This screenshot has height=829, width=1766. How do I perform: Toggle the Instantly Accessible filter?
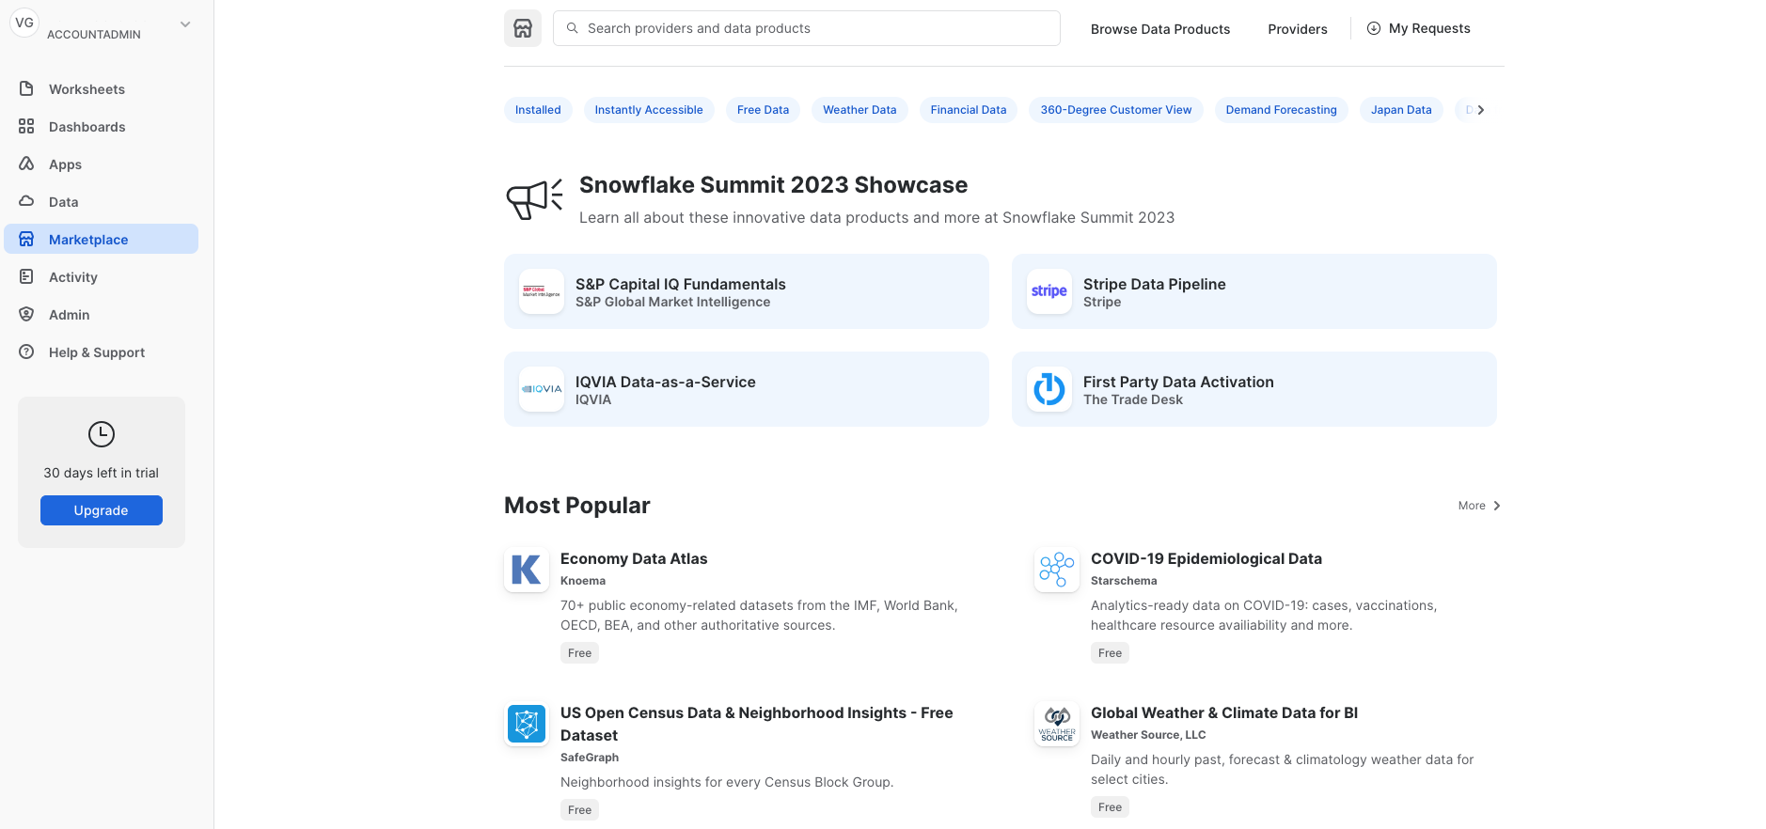coord(648,110)
